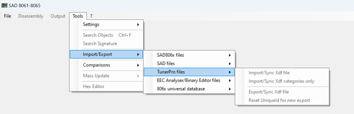Select Import/Export menu entry
This screenshot has width=354, height=114.
pyautogui.click(x=98, y=54)
